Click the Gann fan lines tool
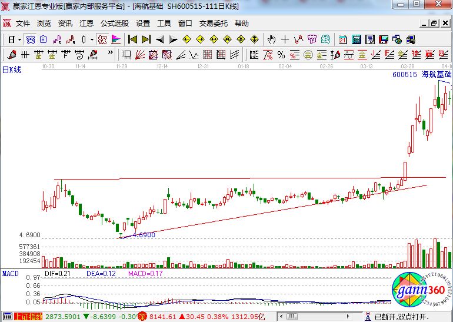Viewport: 453px width, 322px height. pos(141,55)
